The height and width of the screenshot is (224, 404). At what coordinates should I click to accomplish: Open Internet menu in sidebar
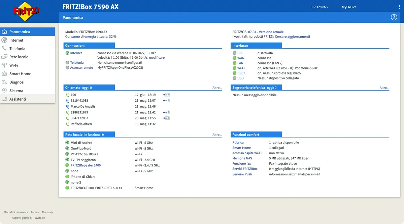[28, 40]
